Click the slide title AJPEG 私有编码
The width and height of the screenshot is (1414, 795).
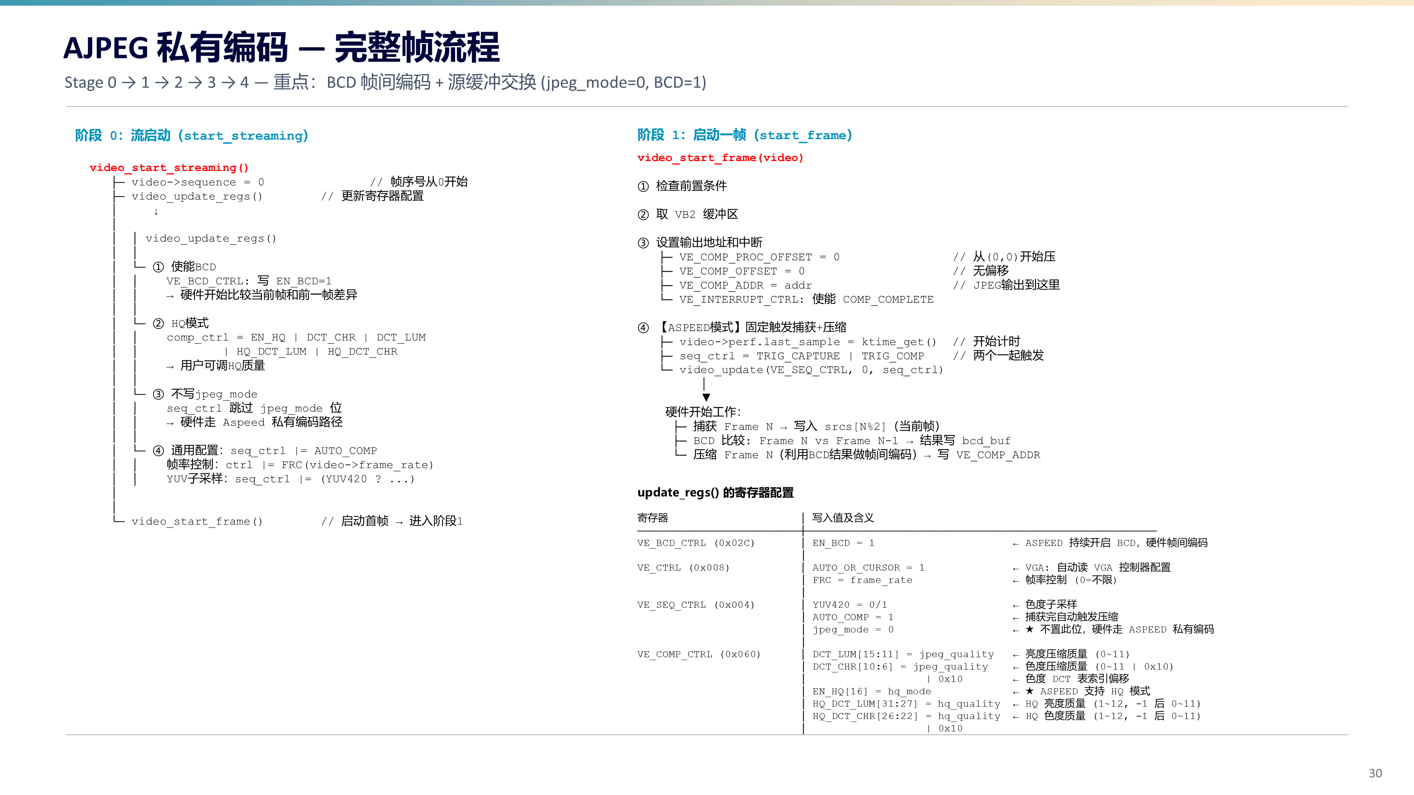[176, 47]
